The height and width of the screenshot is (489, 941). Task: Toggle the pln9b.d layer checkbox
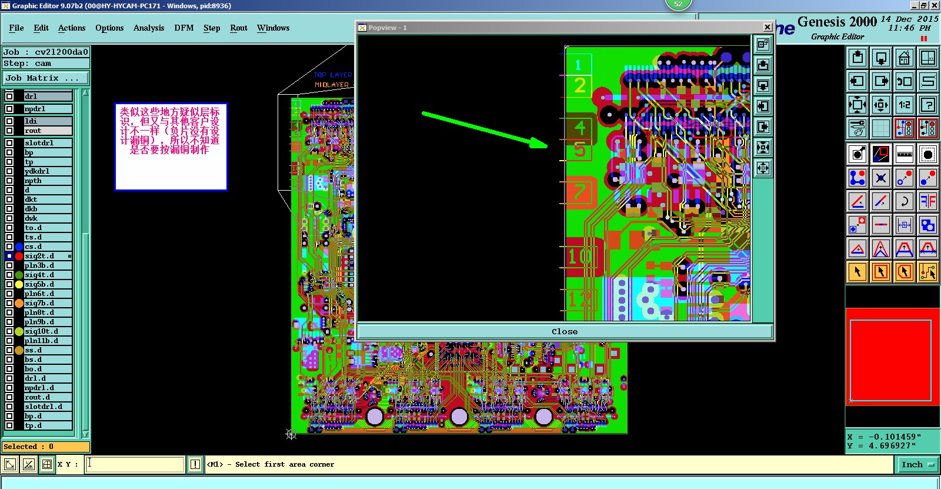(x=9, y=322)
